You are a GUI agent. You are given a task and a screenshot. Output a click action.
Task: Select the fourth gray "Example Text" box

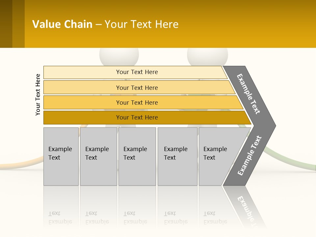[177, 156]
